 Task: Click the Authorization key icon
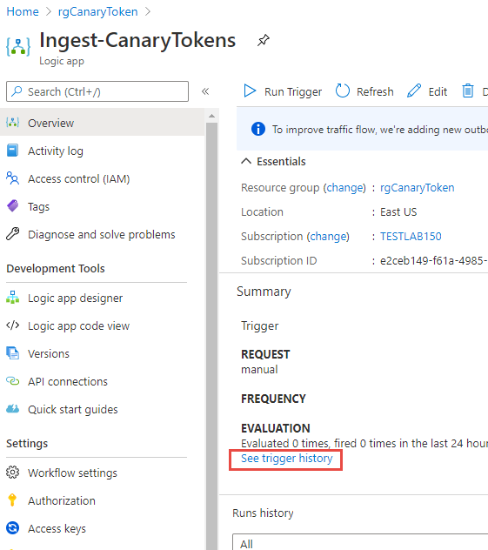point(12,500)
